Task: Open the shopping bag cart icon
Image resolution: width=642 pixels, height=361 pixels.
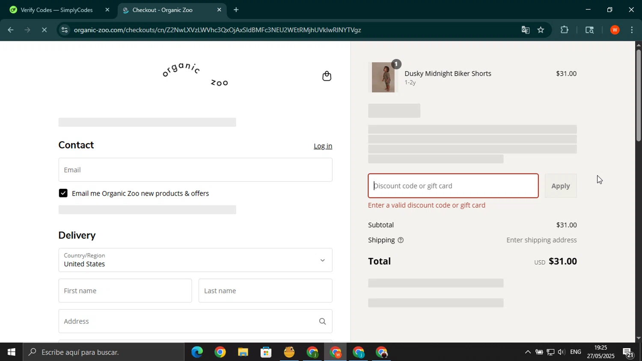Action: point(327,76)
